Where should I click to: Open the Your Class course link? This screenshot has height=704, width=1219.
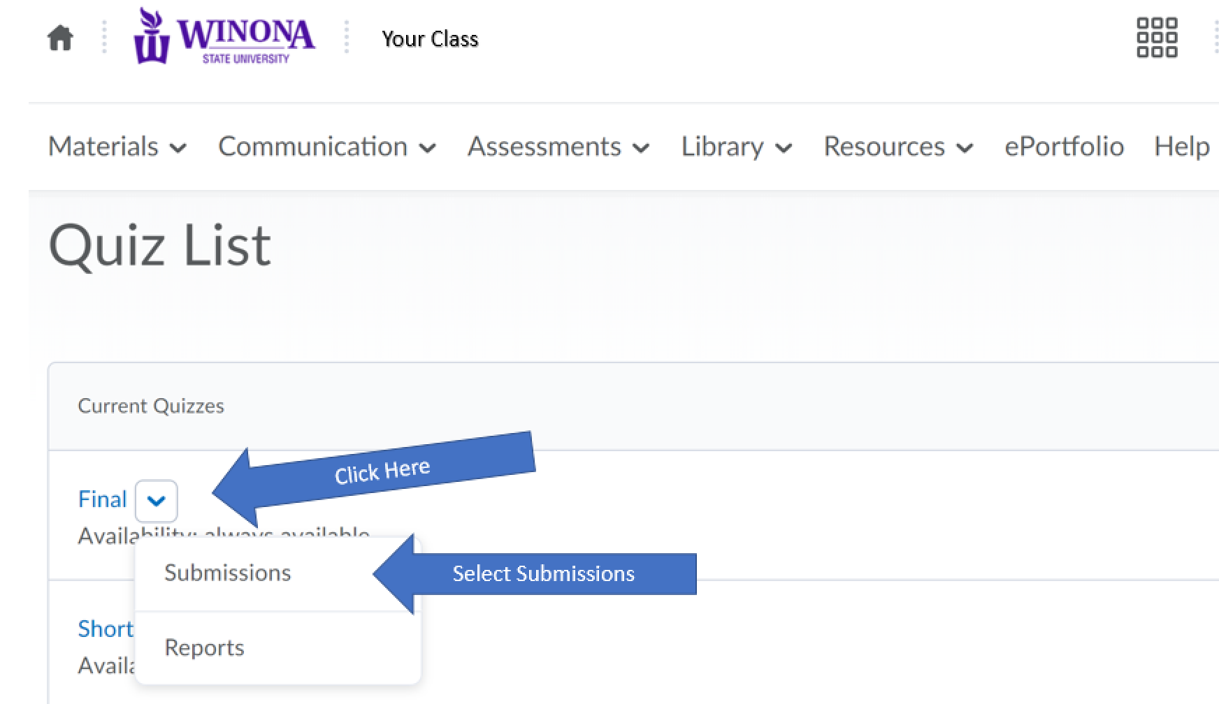[x=430, y=39]
